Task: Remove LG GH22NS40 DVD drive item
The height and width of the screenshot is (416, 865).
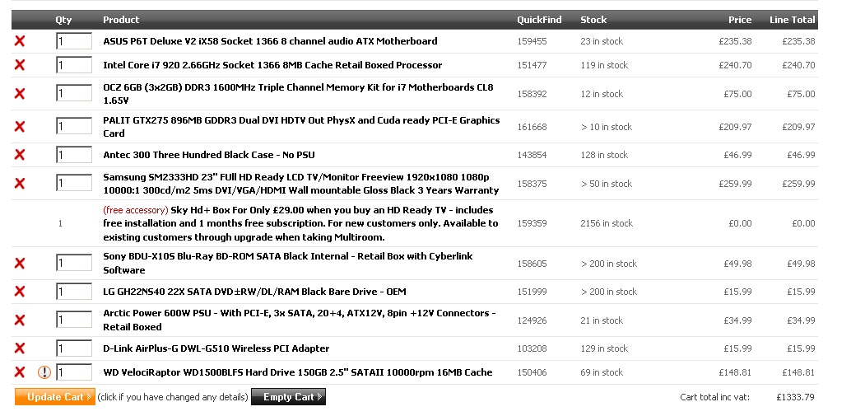Action: coord(19,292)
